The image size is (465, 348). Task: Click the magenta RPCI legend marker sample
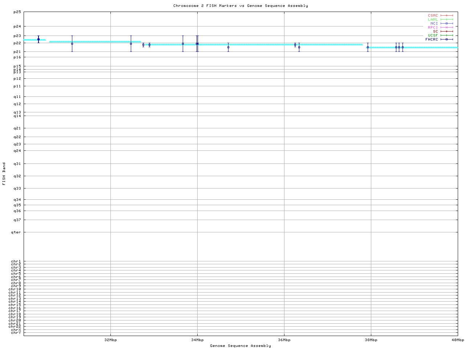446,28
